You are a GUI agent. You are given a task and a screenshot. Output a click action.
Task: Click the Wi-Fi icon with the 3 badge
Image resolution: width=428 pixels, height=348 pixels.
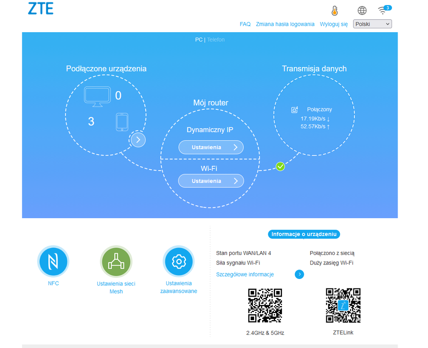pos(385,9)
